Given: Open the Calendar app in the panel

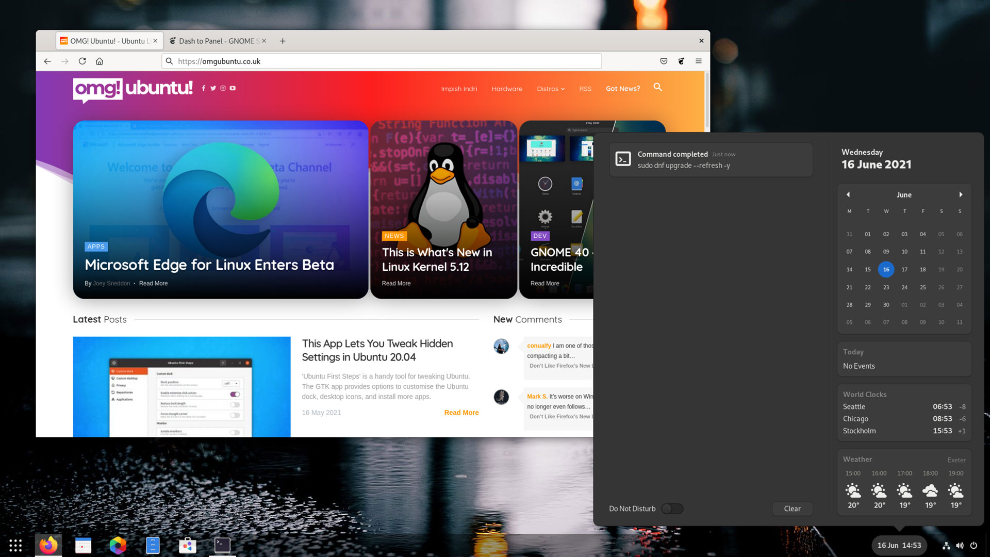Looking at the screenshot, I should tap(83, 545).
